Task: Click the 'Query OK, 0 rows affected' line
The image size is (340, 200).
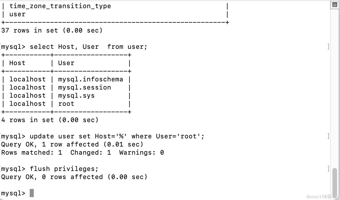Action: pyautogui.click(x=74, y=177)
